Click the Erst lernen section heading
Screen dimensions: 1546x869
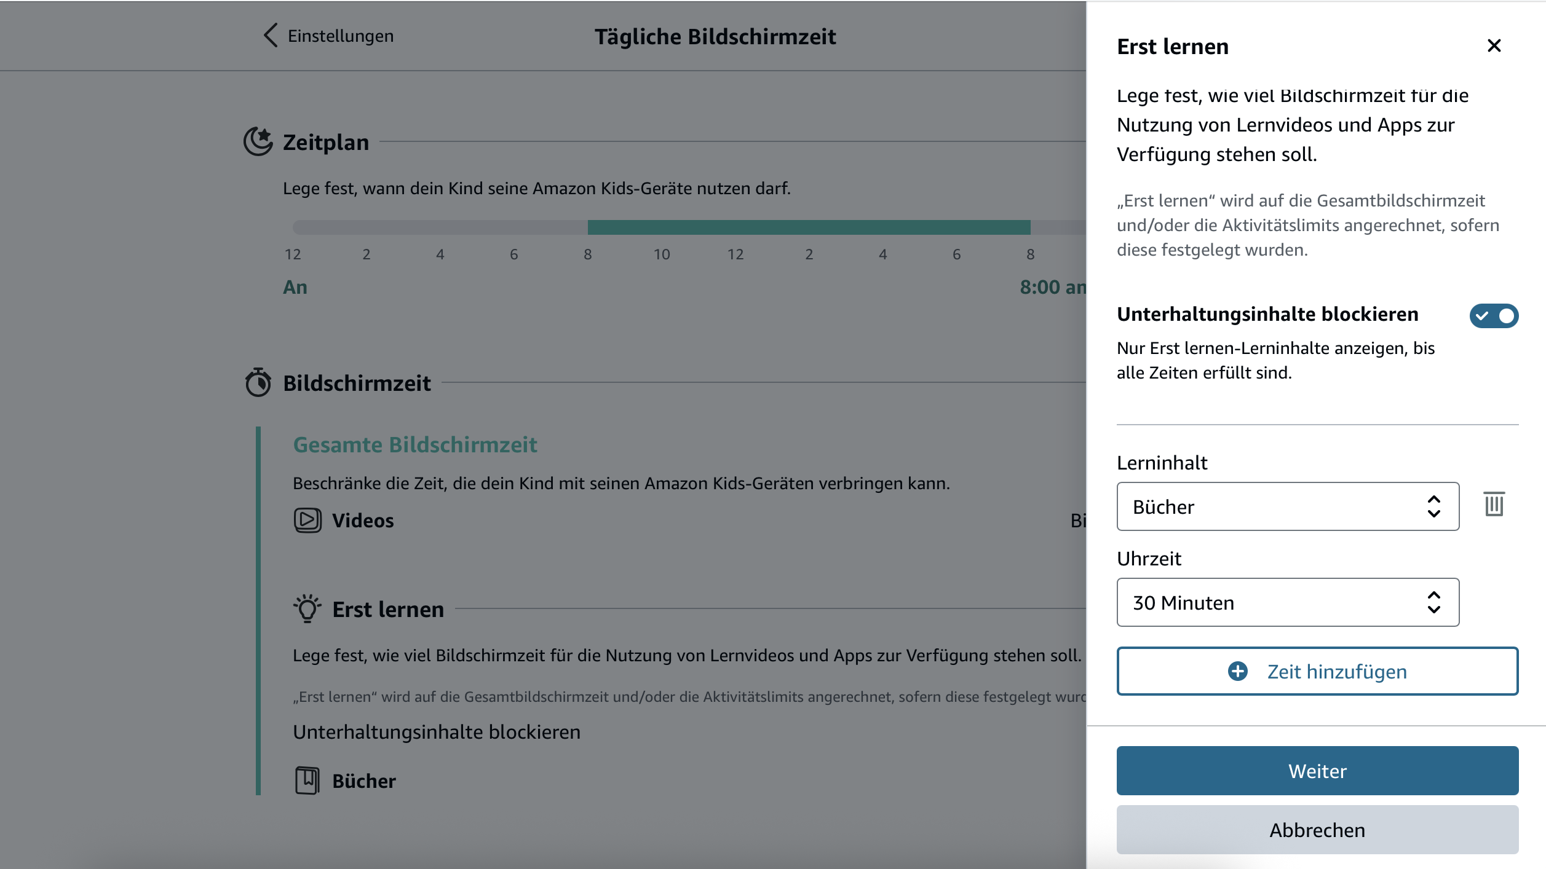388,610
